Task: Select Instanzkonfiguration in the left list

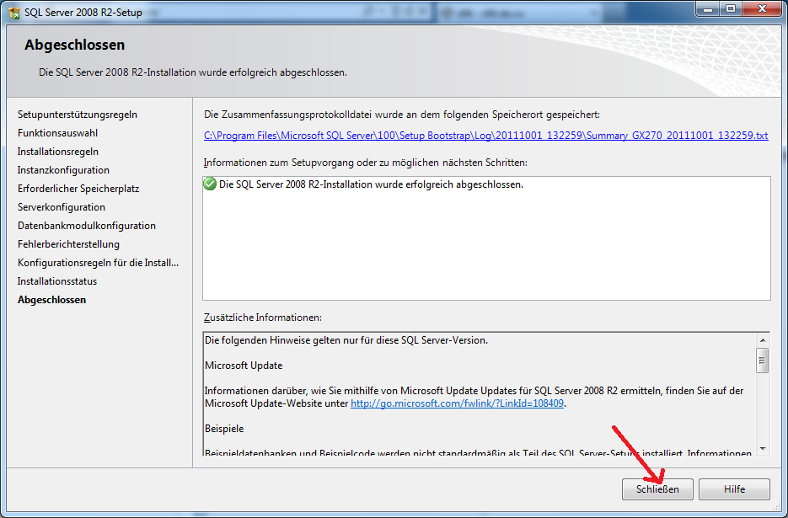Action: 63,170
